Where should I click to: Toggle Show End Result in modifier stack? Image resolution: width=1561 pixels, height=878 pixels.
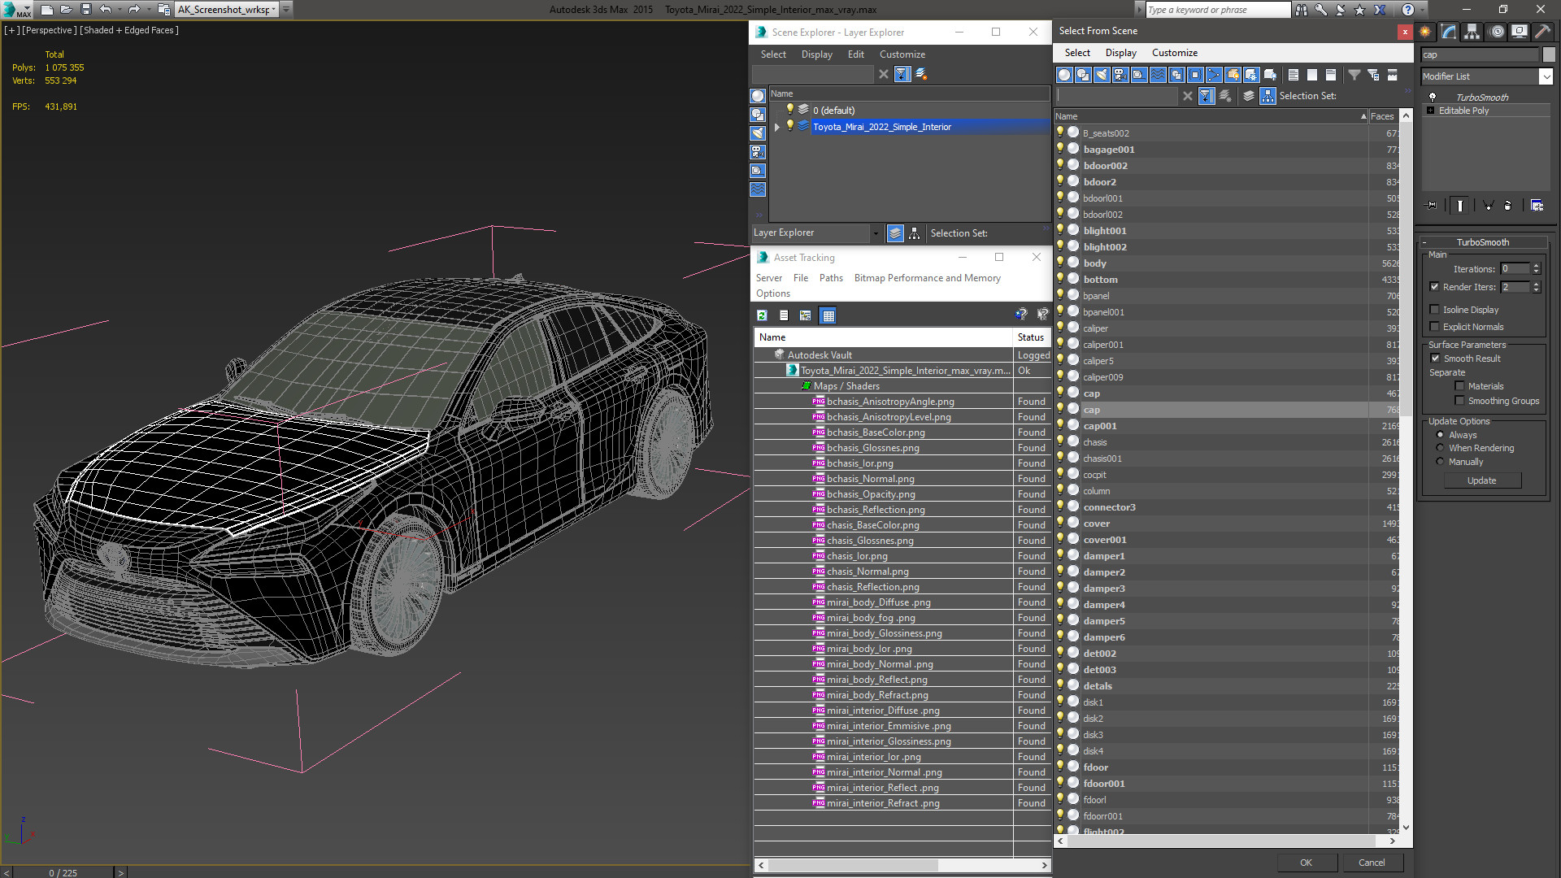pos(1460,206)
